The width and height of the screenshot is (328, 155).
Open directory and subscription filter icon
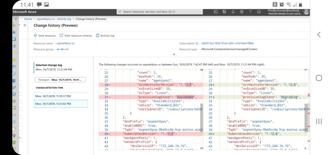click(225, 12)
